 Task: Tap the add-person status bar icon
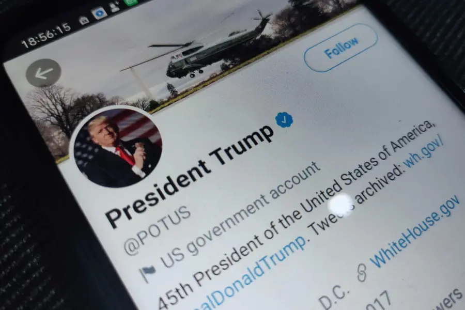point(115,7)
